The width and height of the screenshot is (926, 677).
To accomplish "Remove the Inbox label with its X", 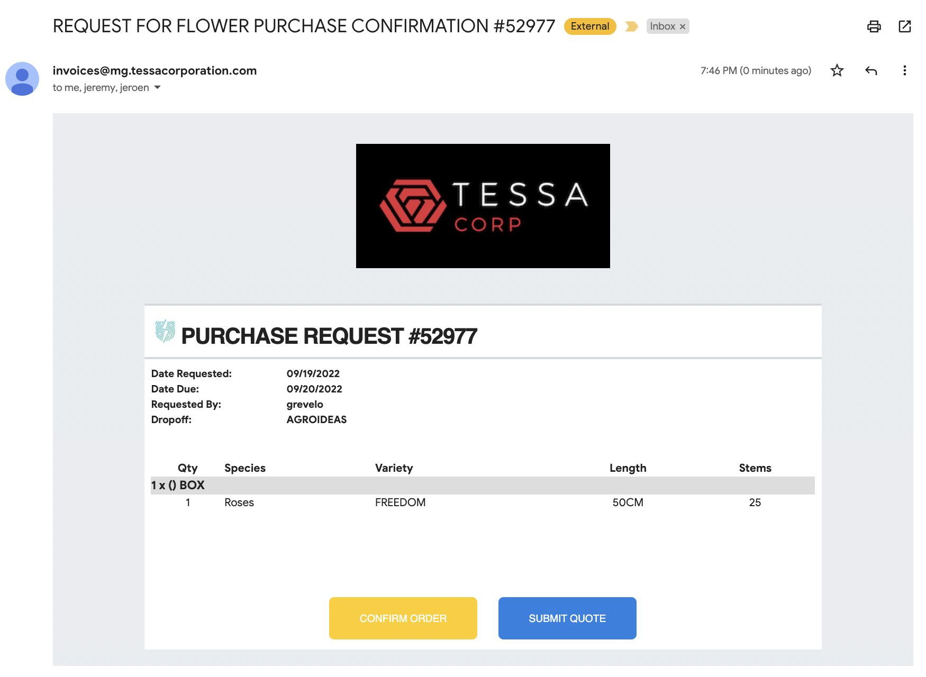I will [x=683, y=26].
